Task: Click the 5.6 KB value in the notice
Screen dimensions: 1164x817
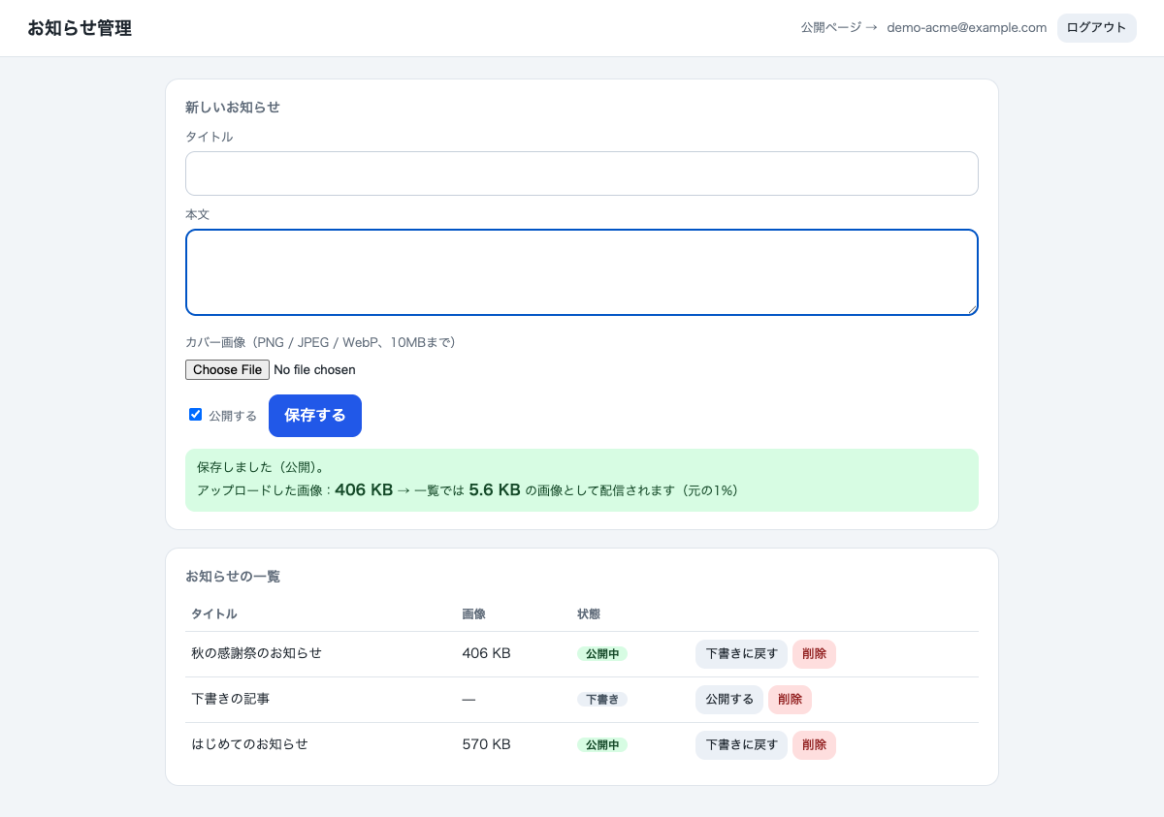Action: (x=495, y=489)
